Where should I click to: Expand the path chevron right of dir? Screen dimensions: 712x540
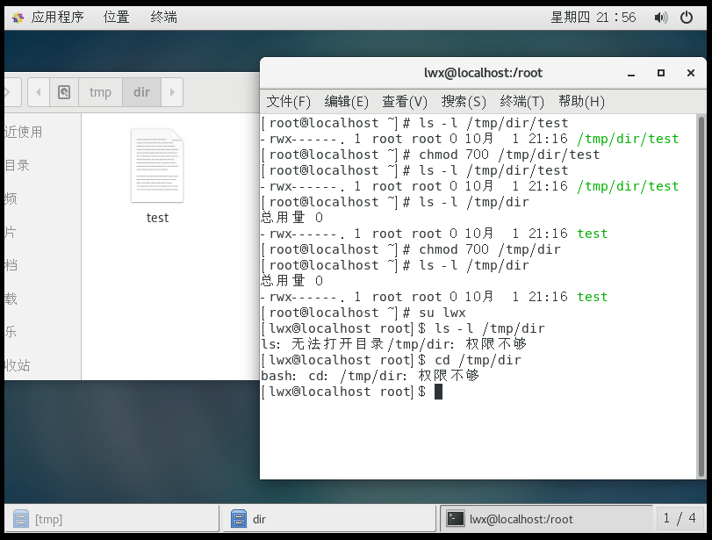click(170, 91)
